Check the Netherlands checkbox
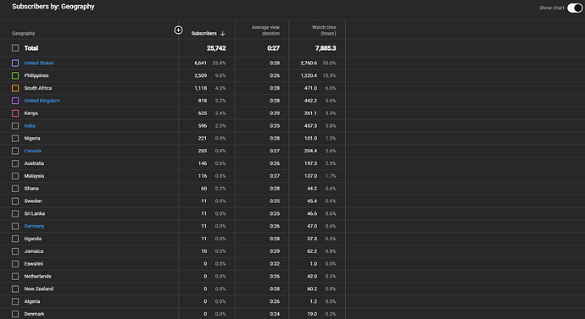 15,277
